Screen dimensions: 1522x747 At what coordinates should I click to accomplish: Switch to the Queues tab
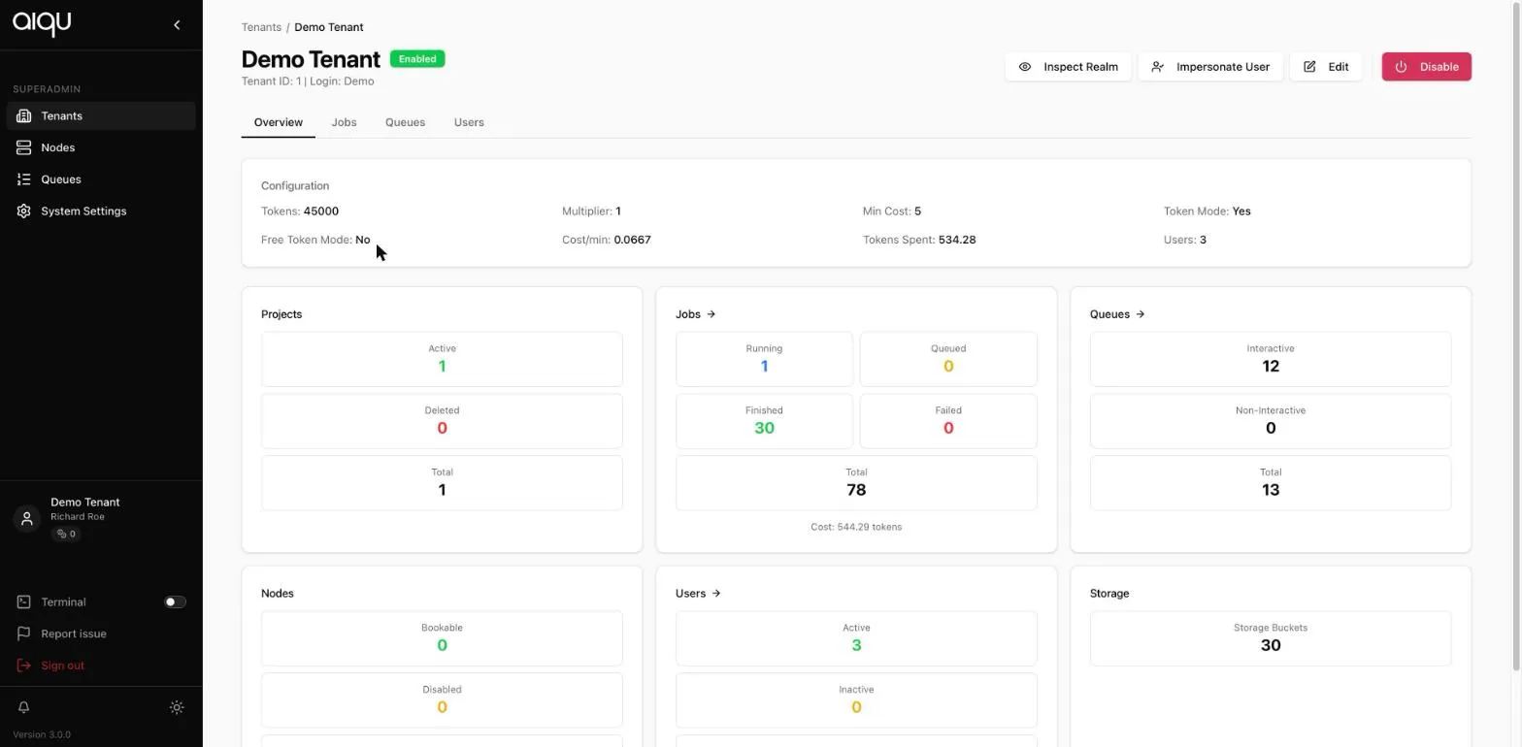(405, 122)
